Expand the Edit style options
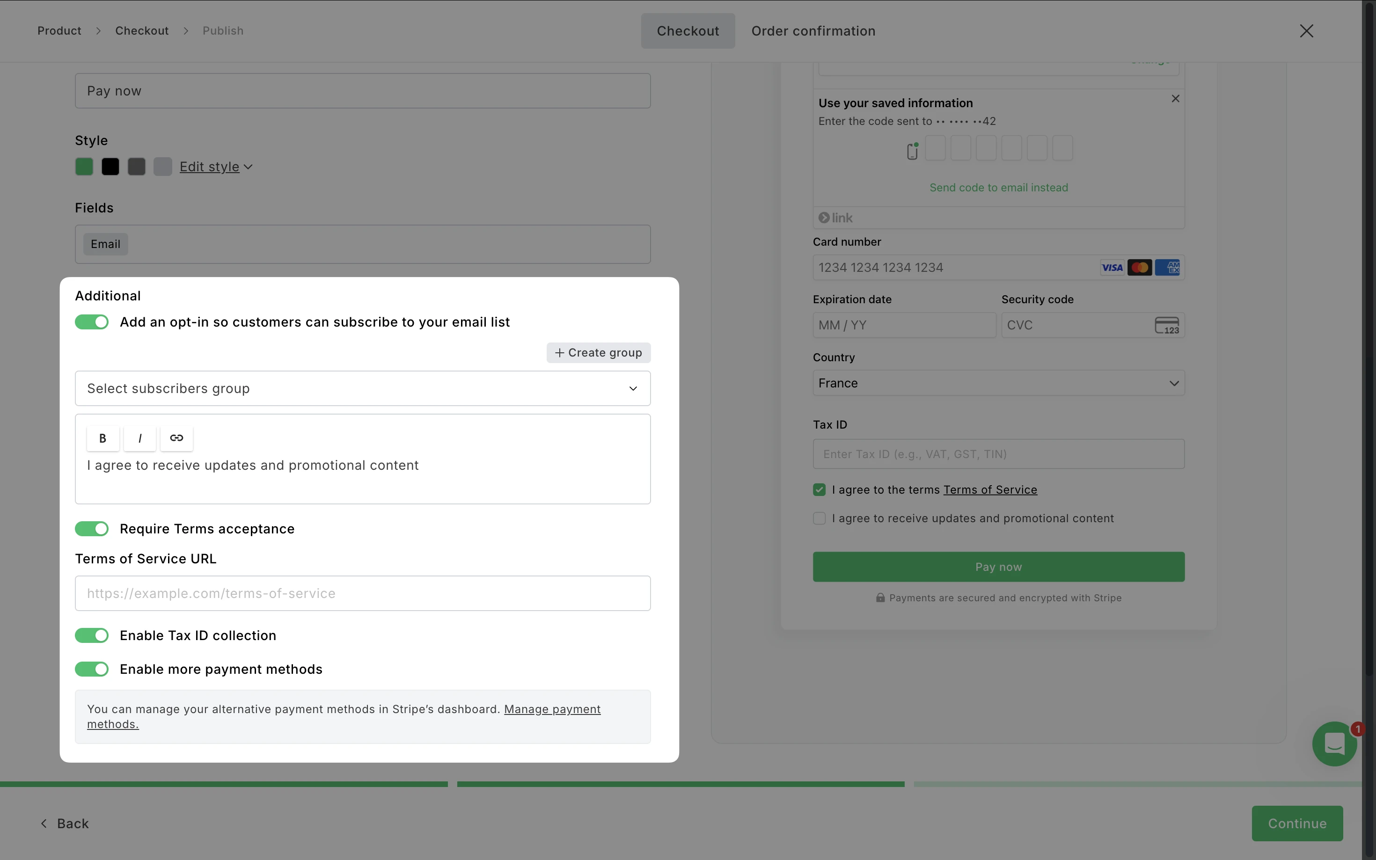1376x860 pixels. click(216, 167)
